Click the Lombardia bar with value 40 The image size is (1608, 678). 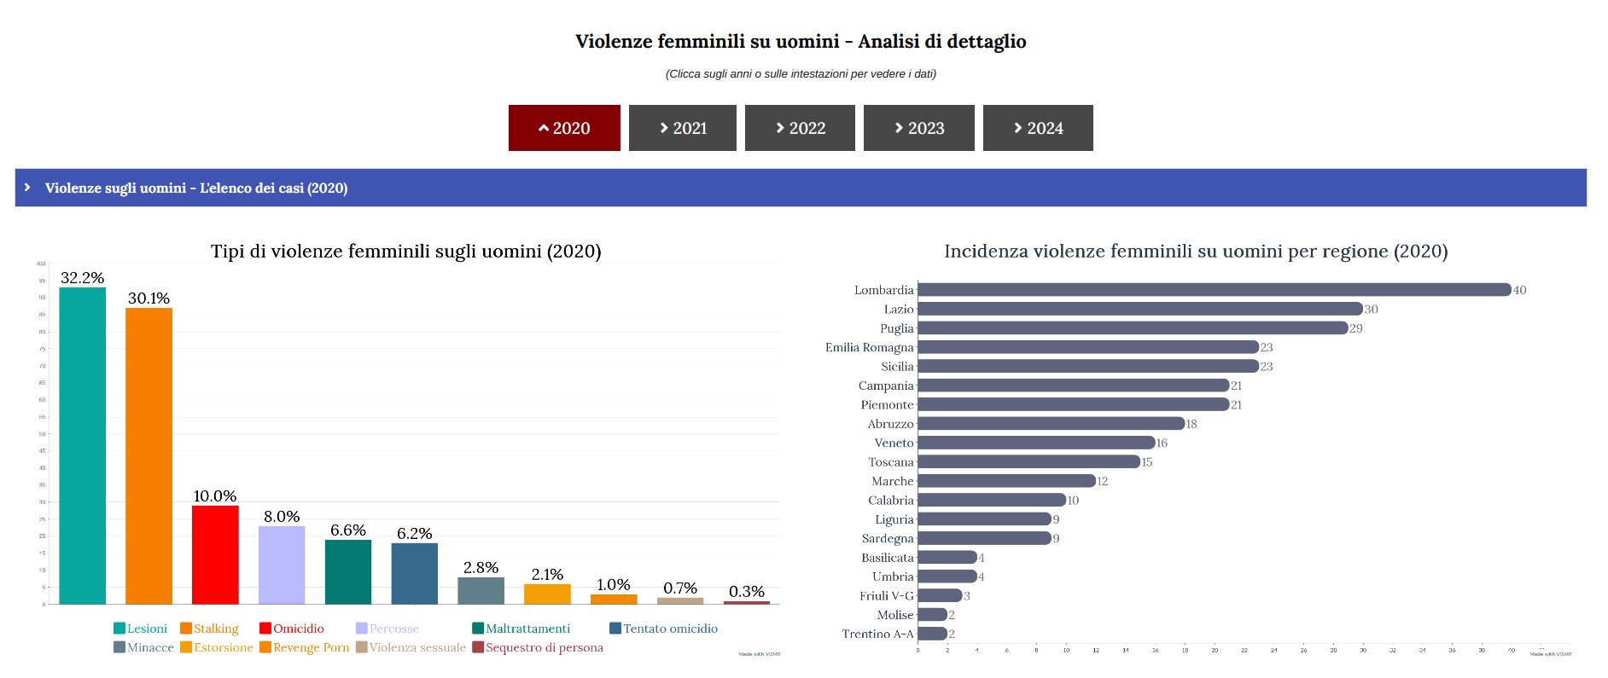pyautogui.click(x=1215, y=290)
